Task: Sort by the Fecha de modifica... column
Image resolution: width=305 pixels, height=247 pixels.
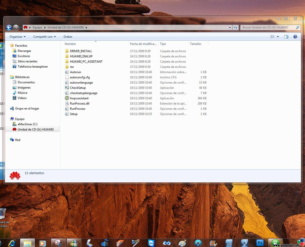Action: 143,44
